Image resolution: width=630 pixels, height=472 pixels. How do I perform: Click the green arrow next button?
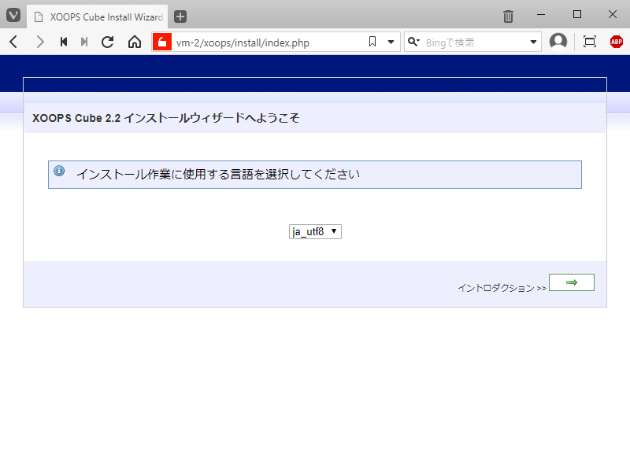click(x=572, y=282)
